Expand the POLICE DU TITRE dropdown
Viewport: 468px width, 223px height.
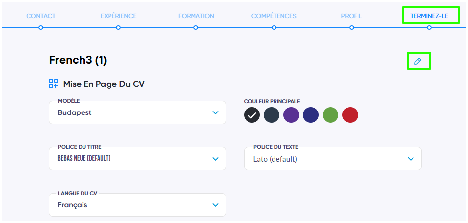(x=138, y=159)
